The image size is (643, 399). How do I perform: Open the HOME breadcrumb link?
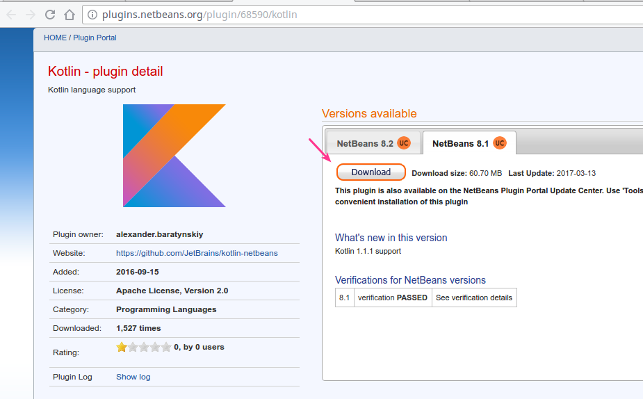click(56, 38)
